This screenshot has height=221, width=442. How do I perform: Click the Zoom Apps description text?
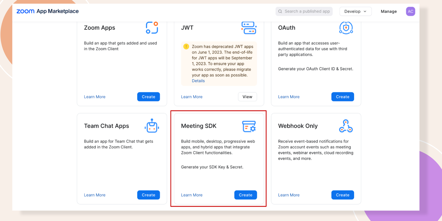pos(120,46)
